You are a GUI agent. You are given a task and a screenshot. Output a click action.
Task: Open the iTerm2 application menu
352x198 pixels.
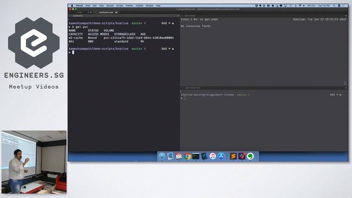click(x=79, y=5)
